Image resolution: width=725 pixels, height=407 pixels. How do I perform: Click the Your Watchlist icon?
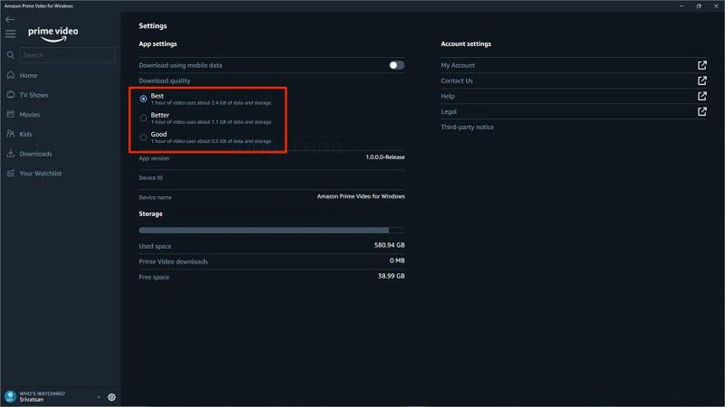(x=11, y=173)
